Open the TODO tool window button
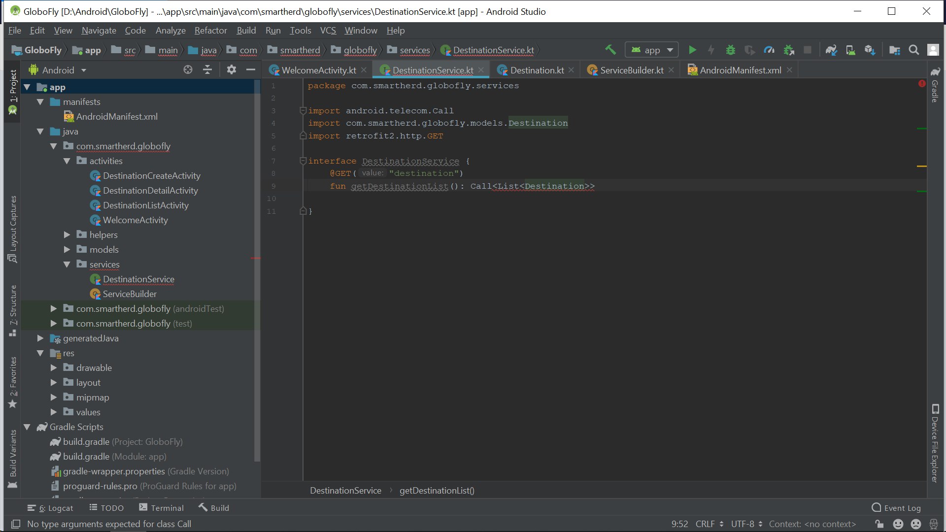Screen dimensions: 946x532 pyautogui.click(x=106, y=508)
